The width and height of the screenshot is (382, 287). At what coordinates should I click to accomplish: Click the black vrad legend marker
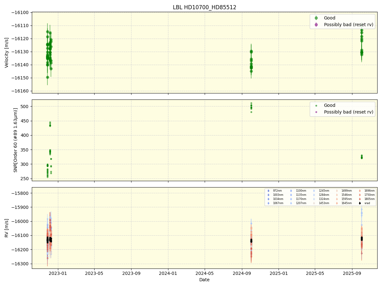tap(360, 203)
